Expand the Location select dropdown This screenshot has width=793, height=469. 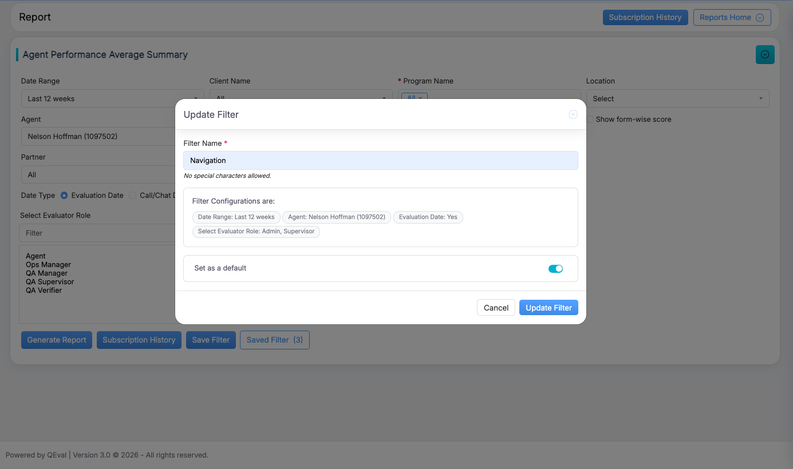(677, 98)
